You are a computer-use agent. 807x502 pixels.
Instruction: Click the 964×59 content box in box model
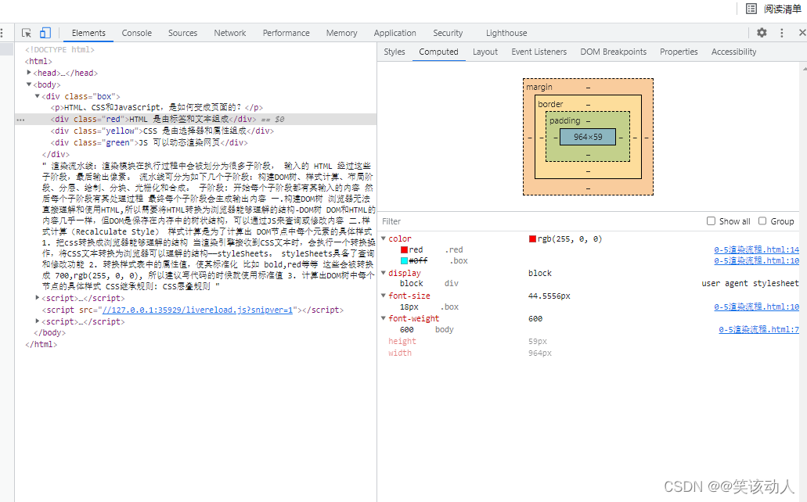point(588,137)
